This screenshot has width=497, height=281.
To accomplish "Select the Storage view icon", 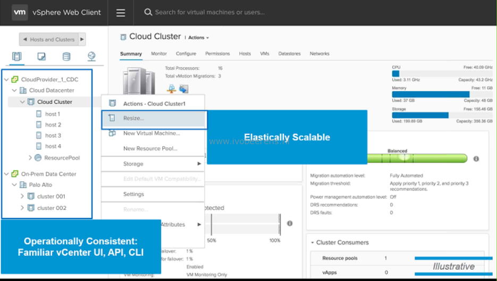I will (x=66, y=57).
